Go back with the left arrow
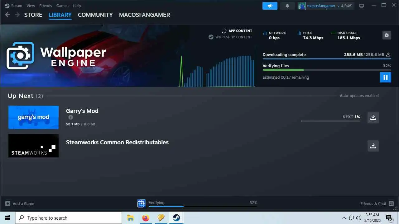399x224 pixels. 7,15
